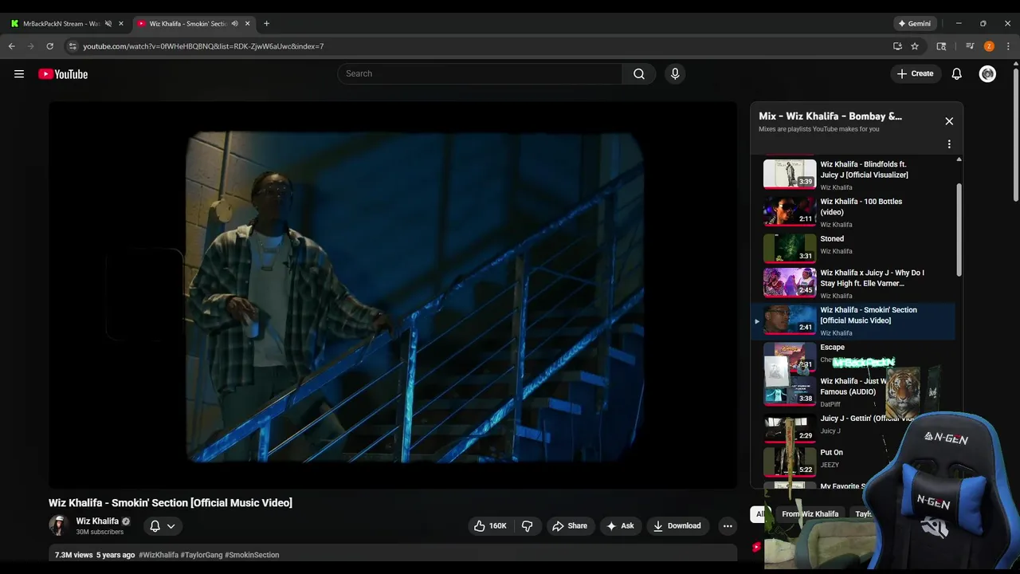This screenshot has height=574, width=1020.
Task: Open more actions ellipsis under the video
Action: click(x=728, y=526)
